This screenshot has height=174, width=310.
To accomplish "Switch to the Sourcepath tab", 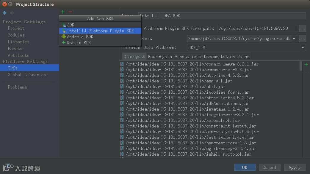I will click(160, 57).
